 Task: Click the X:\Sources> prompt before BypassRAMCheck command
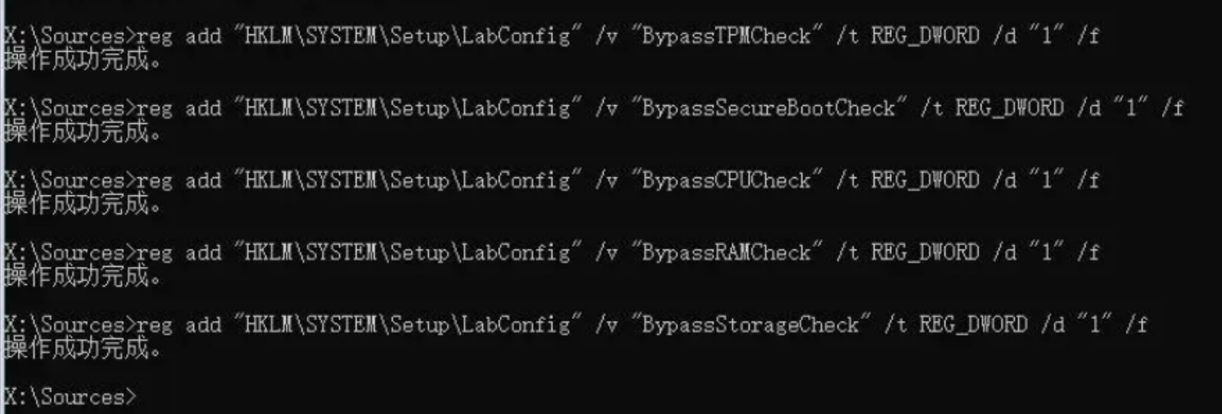70,253
